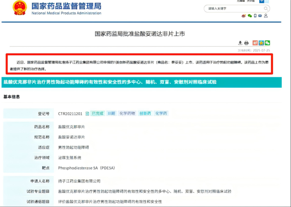Click the national emblem logo

pyautogui.click(x=19, y=8)
